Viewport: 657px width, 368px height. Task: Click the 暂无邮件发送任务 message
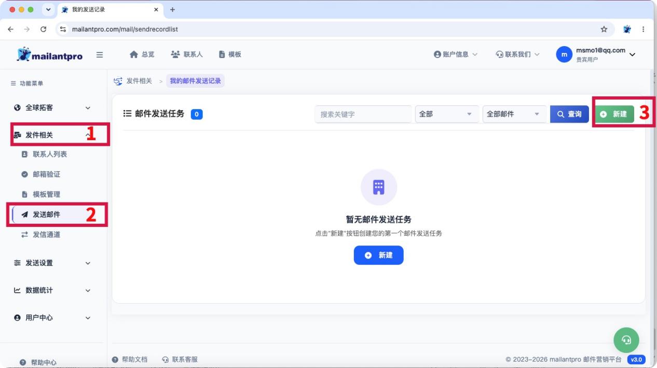tap(379, 220)
